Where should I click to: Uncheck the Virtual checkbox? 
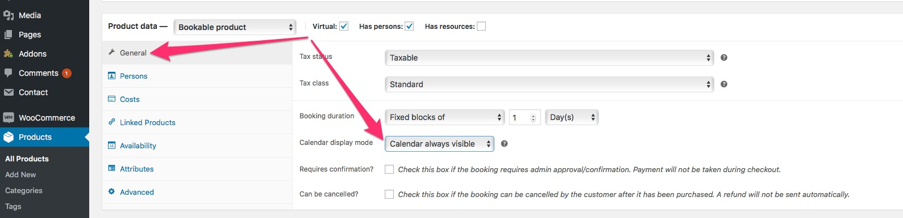point(344,26)
